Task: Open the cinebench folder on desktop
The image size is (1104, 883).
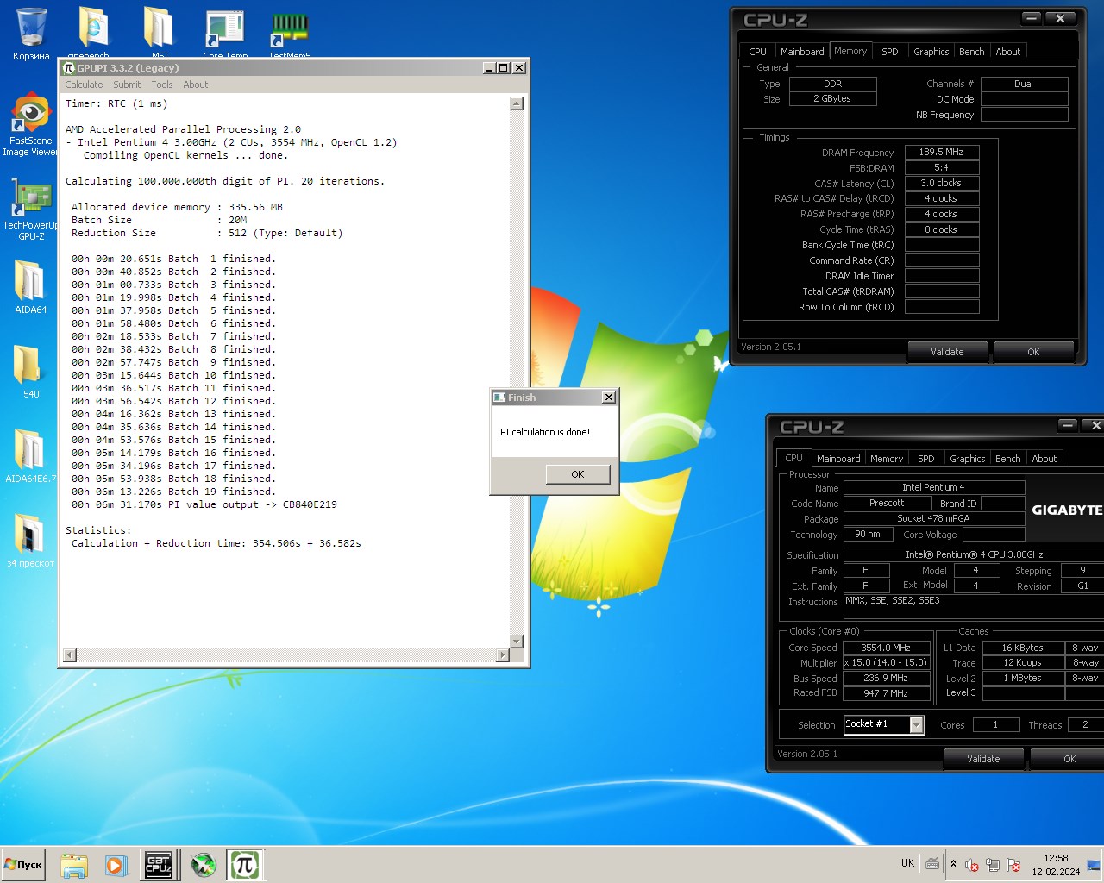Action: (x=92, y=33)
